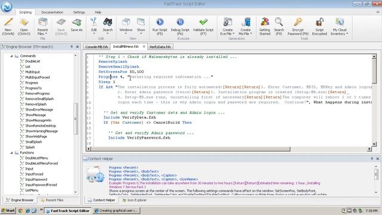This screenshot has height=215, width=382.
Task: Switch to the Documentation ribbon tab
Action: 52,12
